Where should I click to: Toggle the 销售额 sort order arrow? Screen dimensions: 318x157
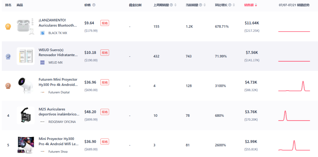coord(256,5)
